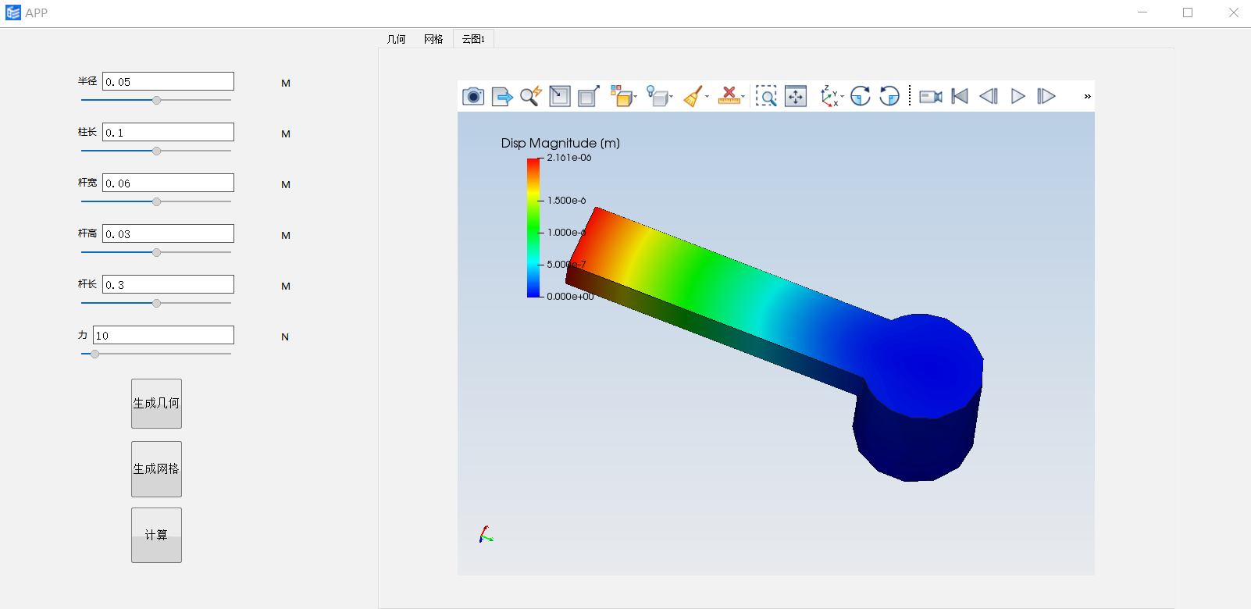
Task: Click the 半径 input field
Action: tap(168, 81)
